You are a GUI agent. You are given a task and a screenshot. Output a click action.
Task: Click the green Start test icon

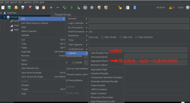tap(72, 7)
